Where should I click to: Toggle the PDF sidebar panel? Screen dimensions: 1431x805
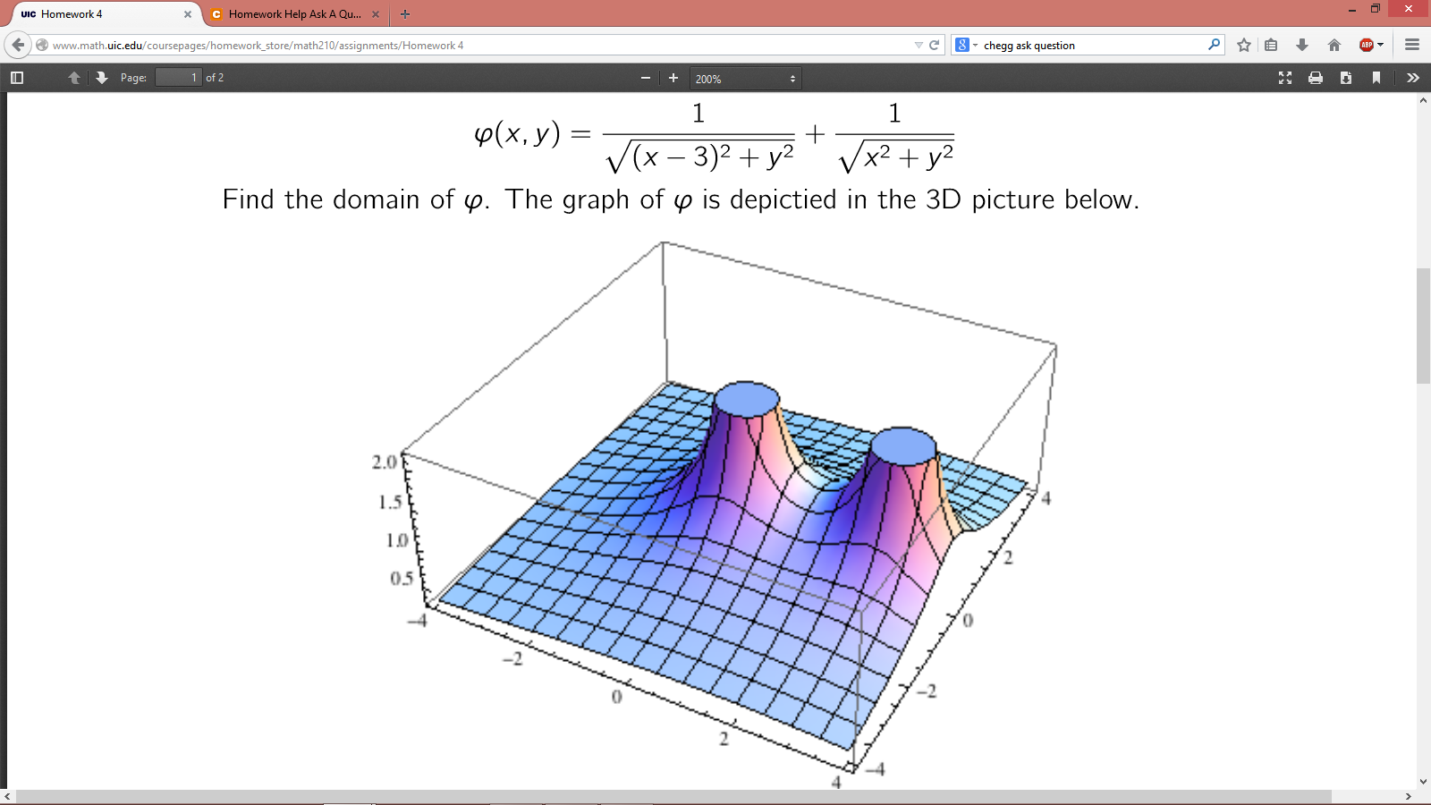tap(16, 78)
